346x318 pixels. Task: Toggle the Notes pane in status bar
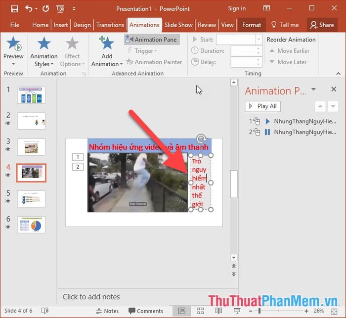(x=107, y=311)
